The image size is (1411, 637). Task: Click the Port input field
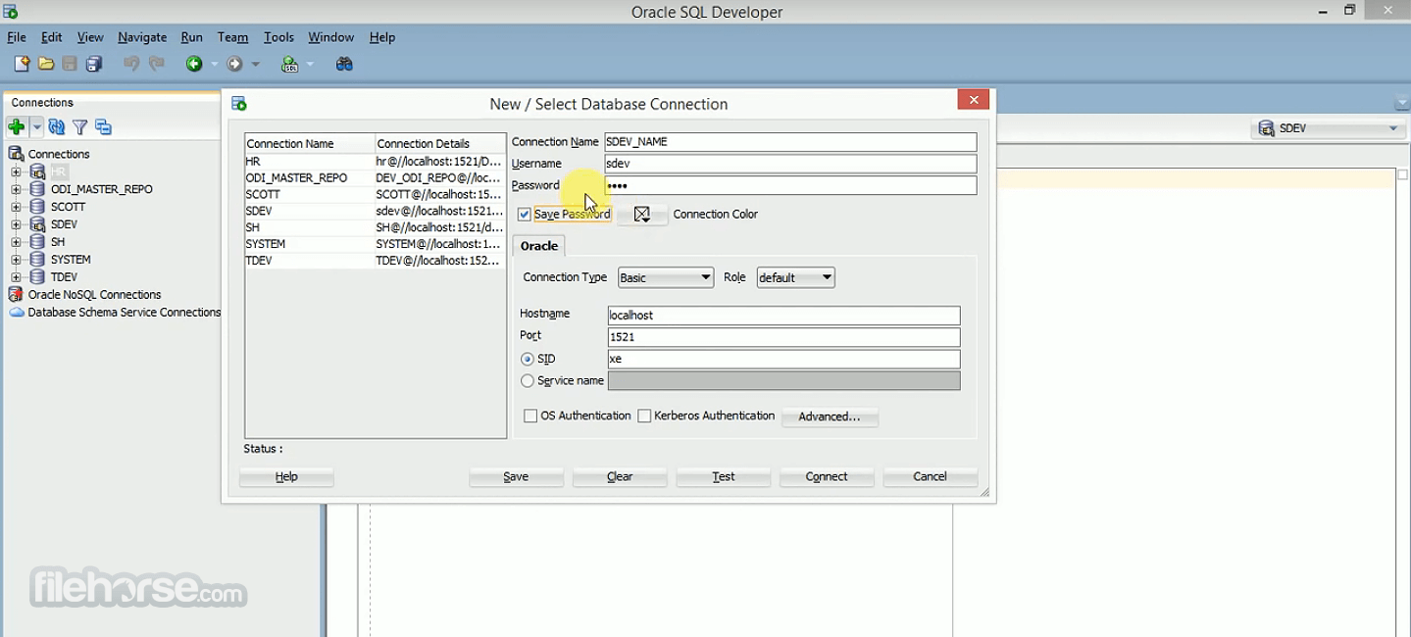(783, 337)
